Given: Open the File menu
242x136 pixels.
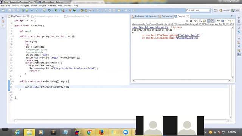Looking at the screenshot, I should [x=3, y=6].
